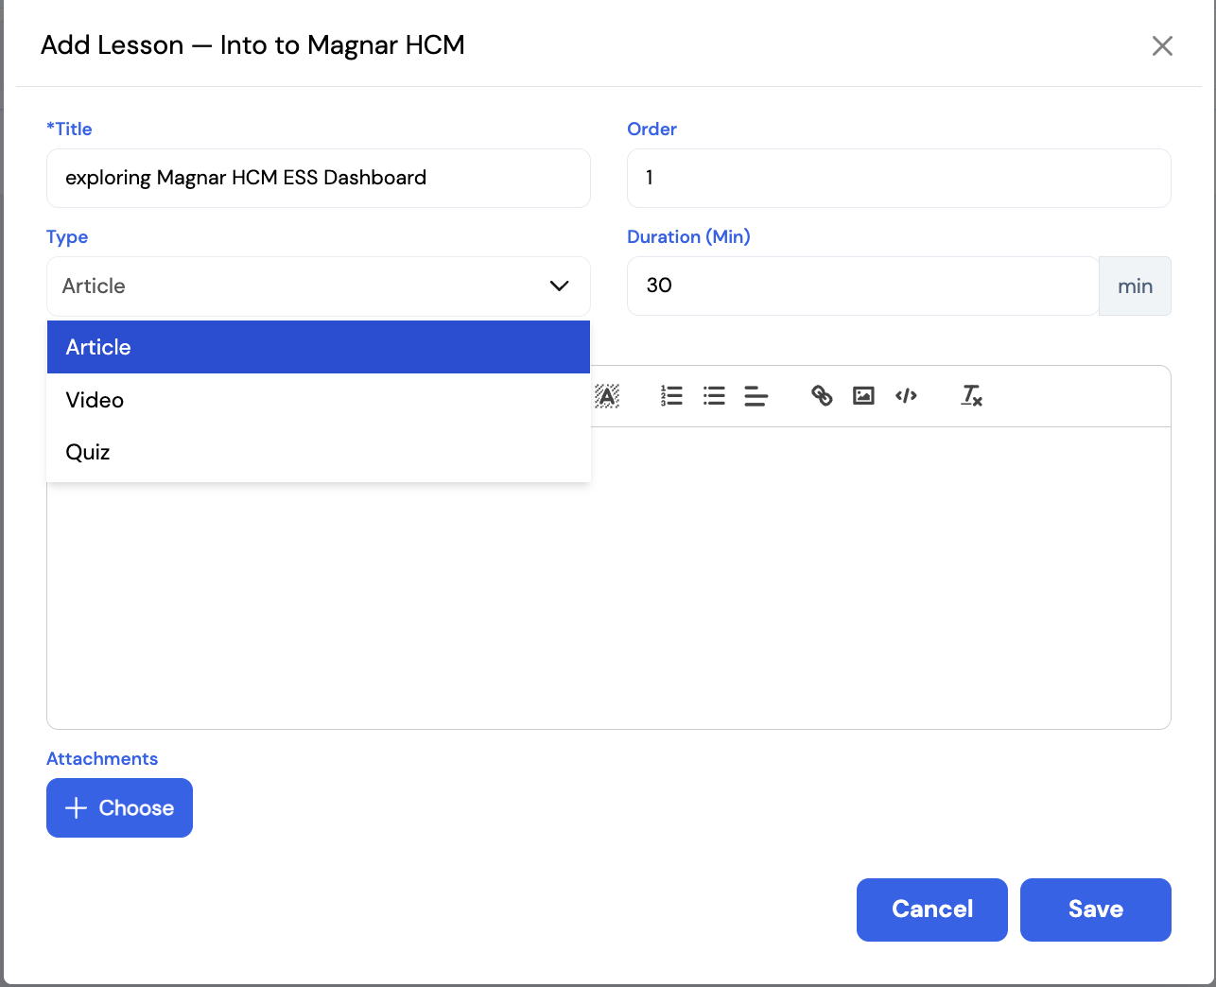The width and height of the screenshot is (1216, 987).
Task: Select the text background color icon
Action: [607, 396]
